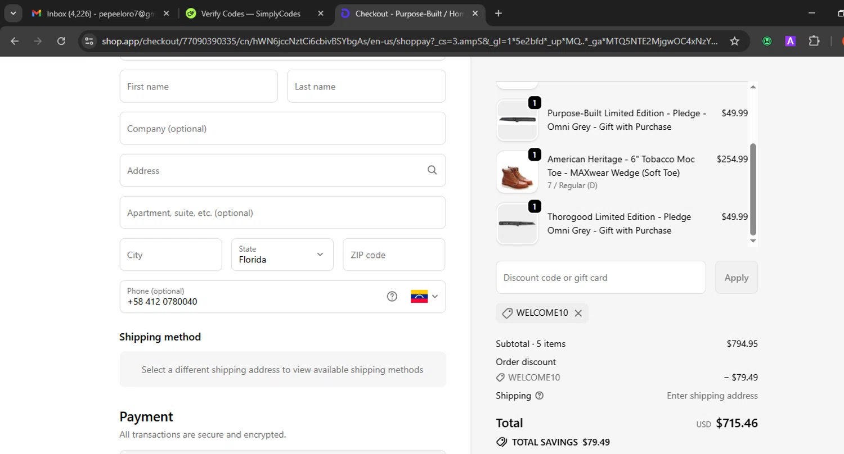This screenshot has width=844, height=454.
Task: Open the State dropdown showing Florida
Action: tap(282, 255)
